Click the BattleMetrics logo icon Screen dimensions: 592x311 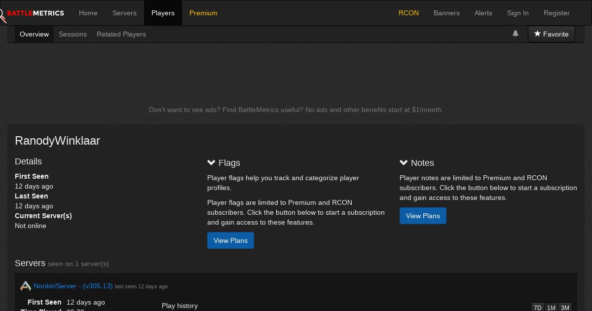click(x=3, y=15)
